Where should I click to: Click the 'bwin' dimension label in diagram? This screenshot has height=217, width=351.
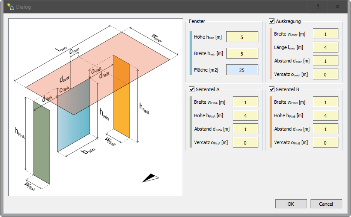coord(89,151)
